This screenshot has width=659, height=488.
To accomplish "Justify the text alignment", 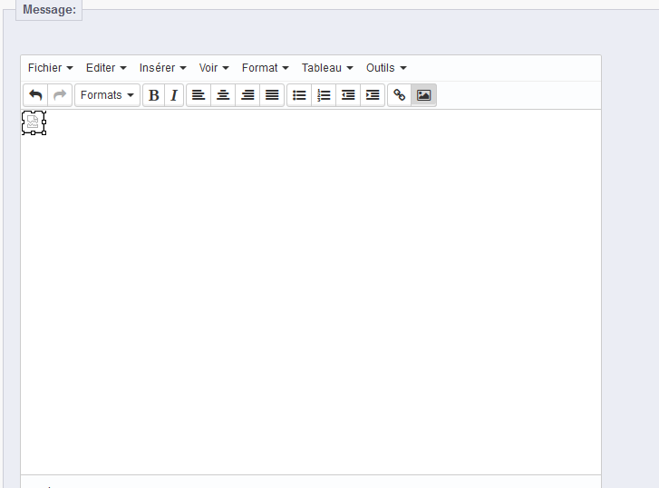I will [x=272, y=95].
